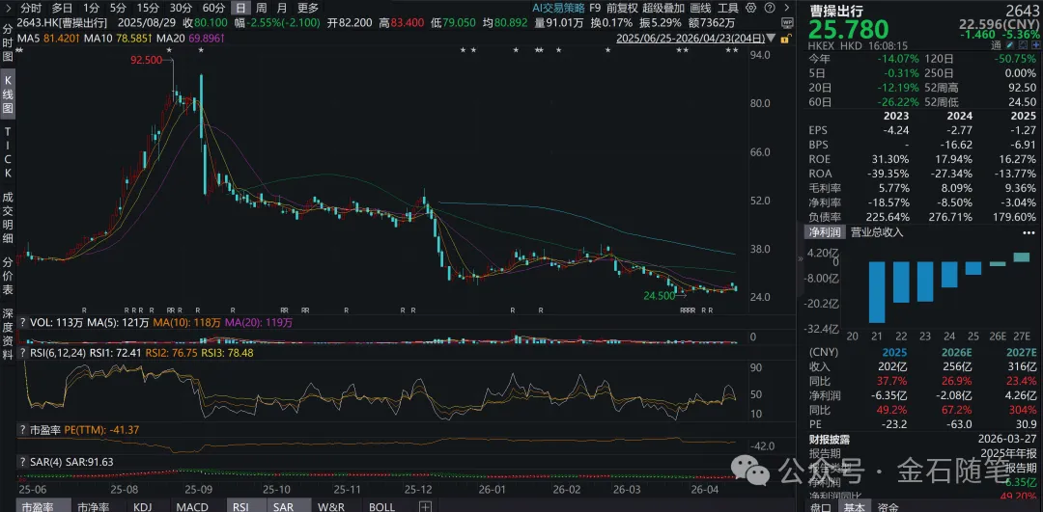Open AI交易策略 link
The height and width of the screenshot is (512, 1043).
(558, 8)
